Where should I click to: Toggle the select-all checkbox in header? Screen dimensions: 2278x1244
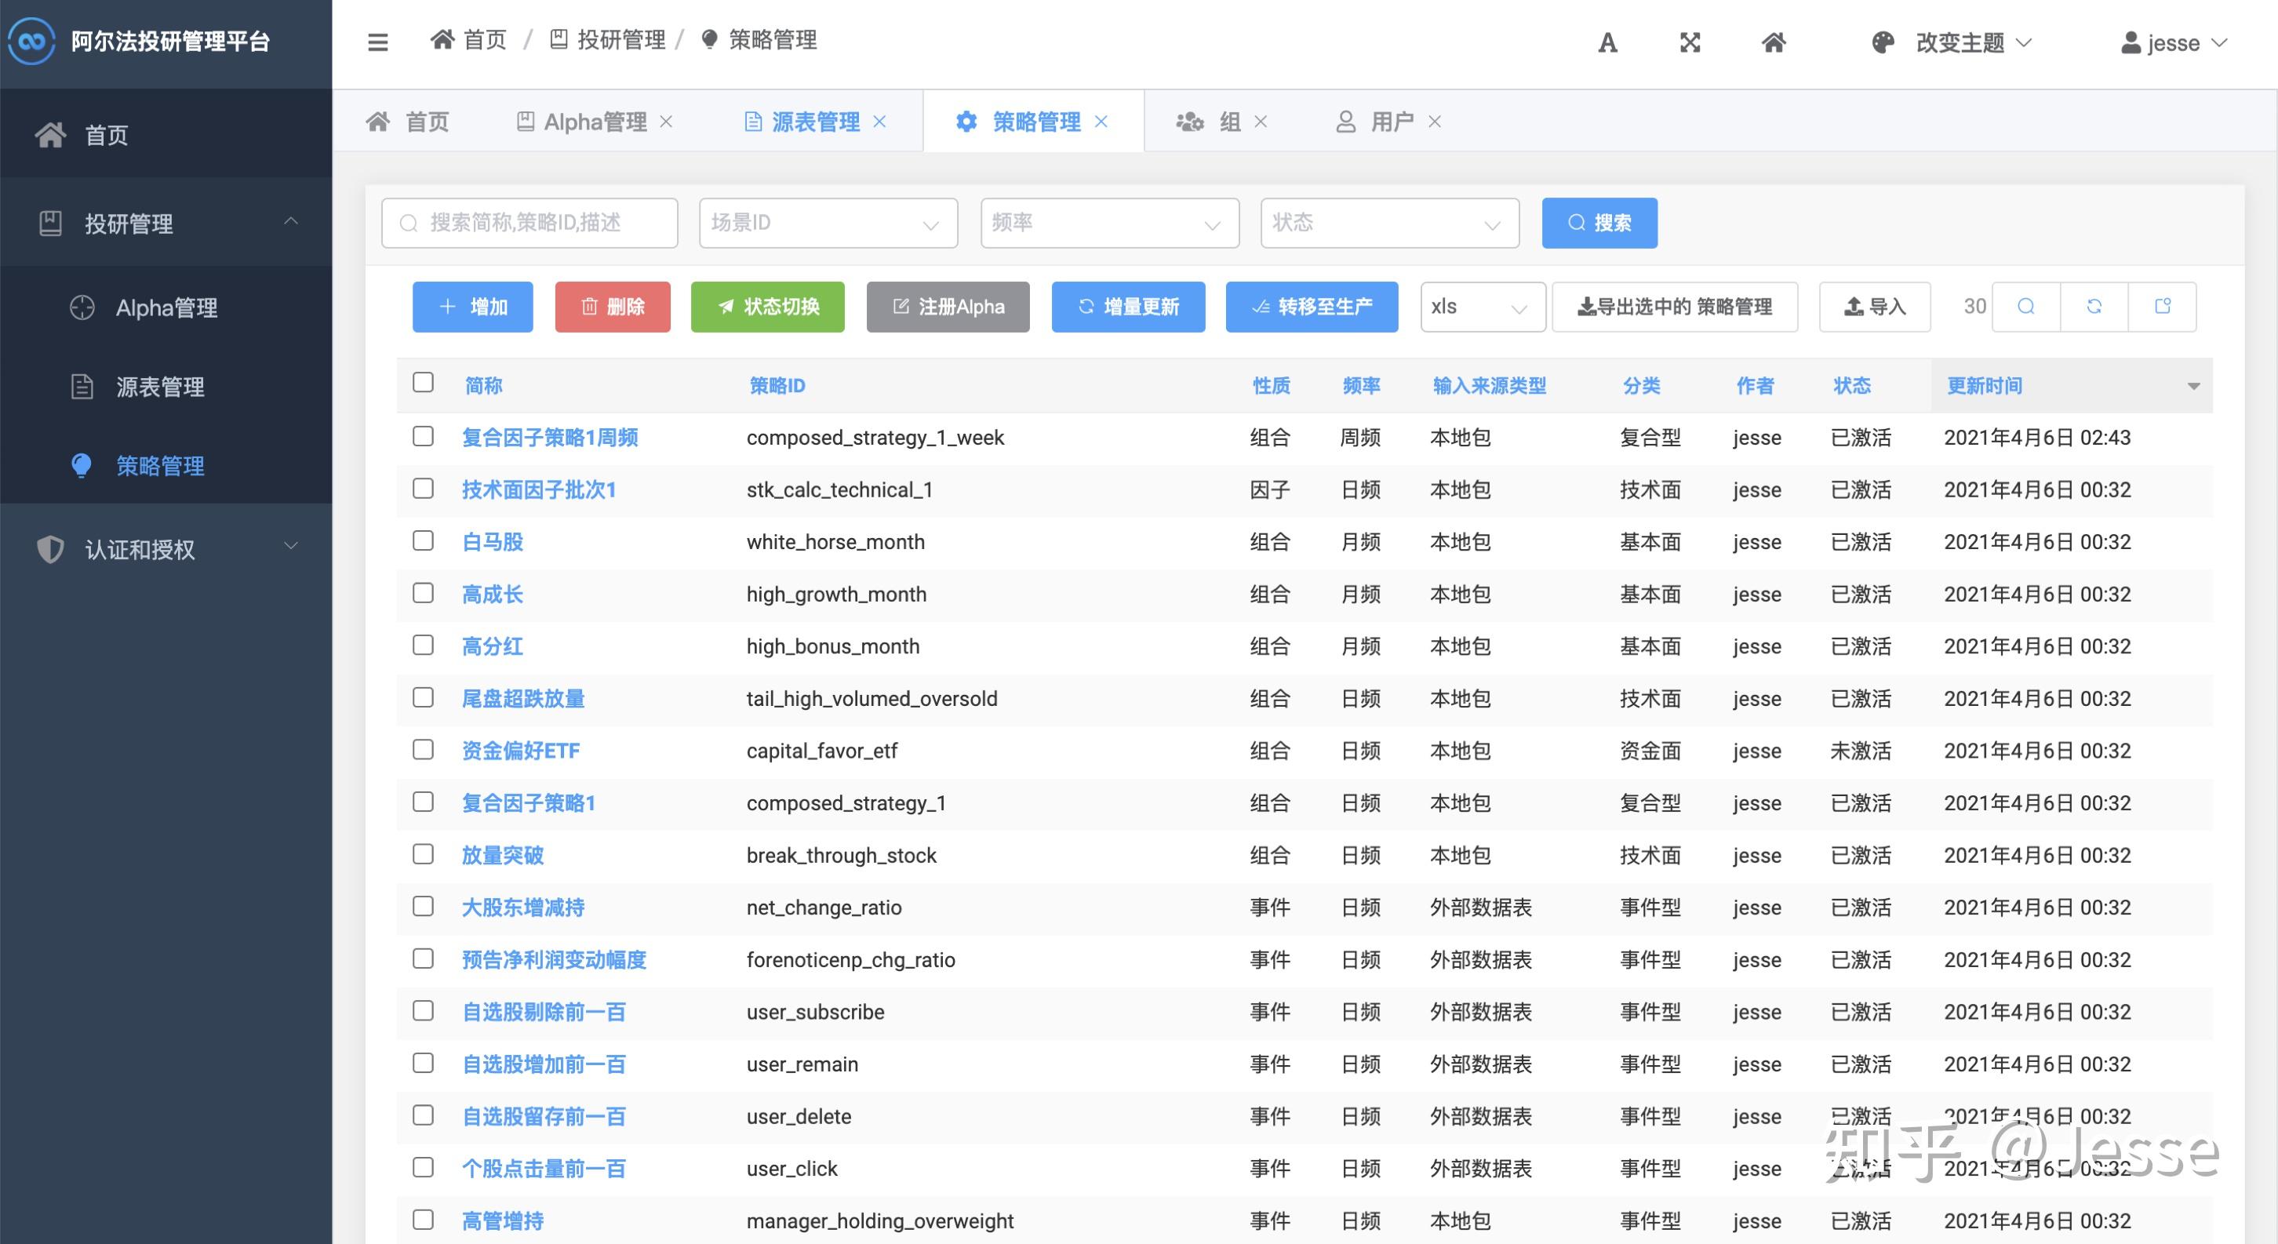click(x=424, y=383)
